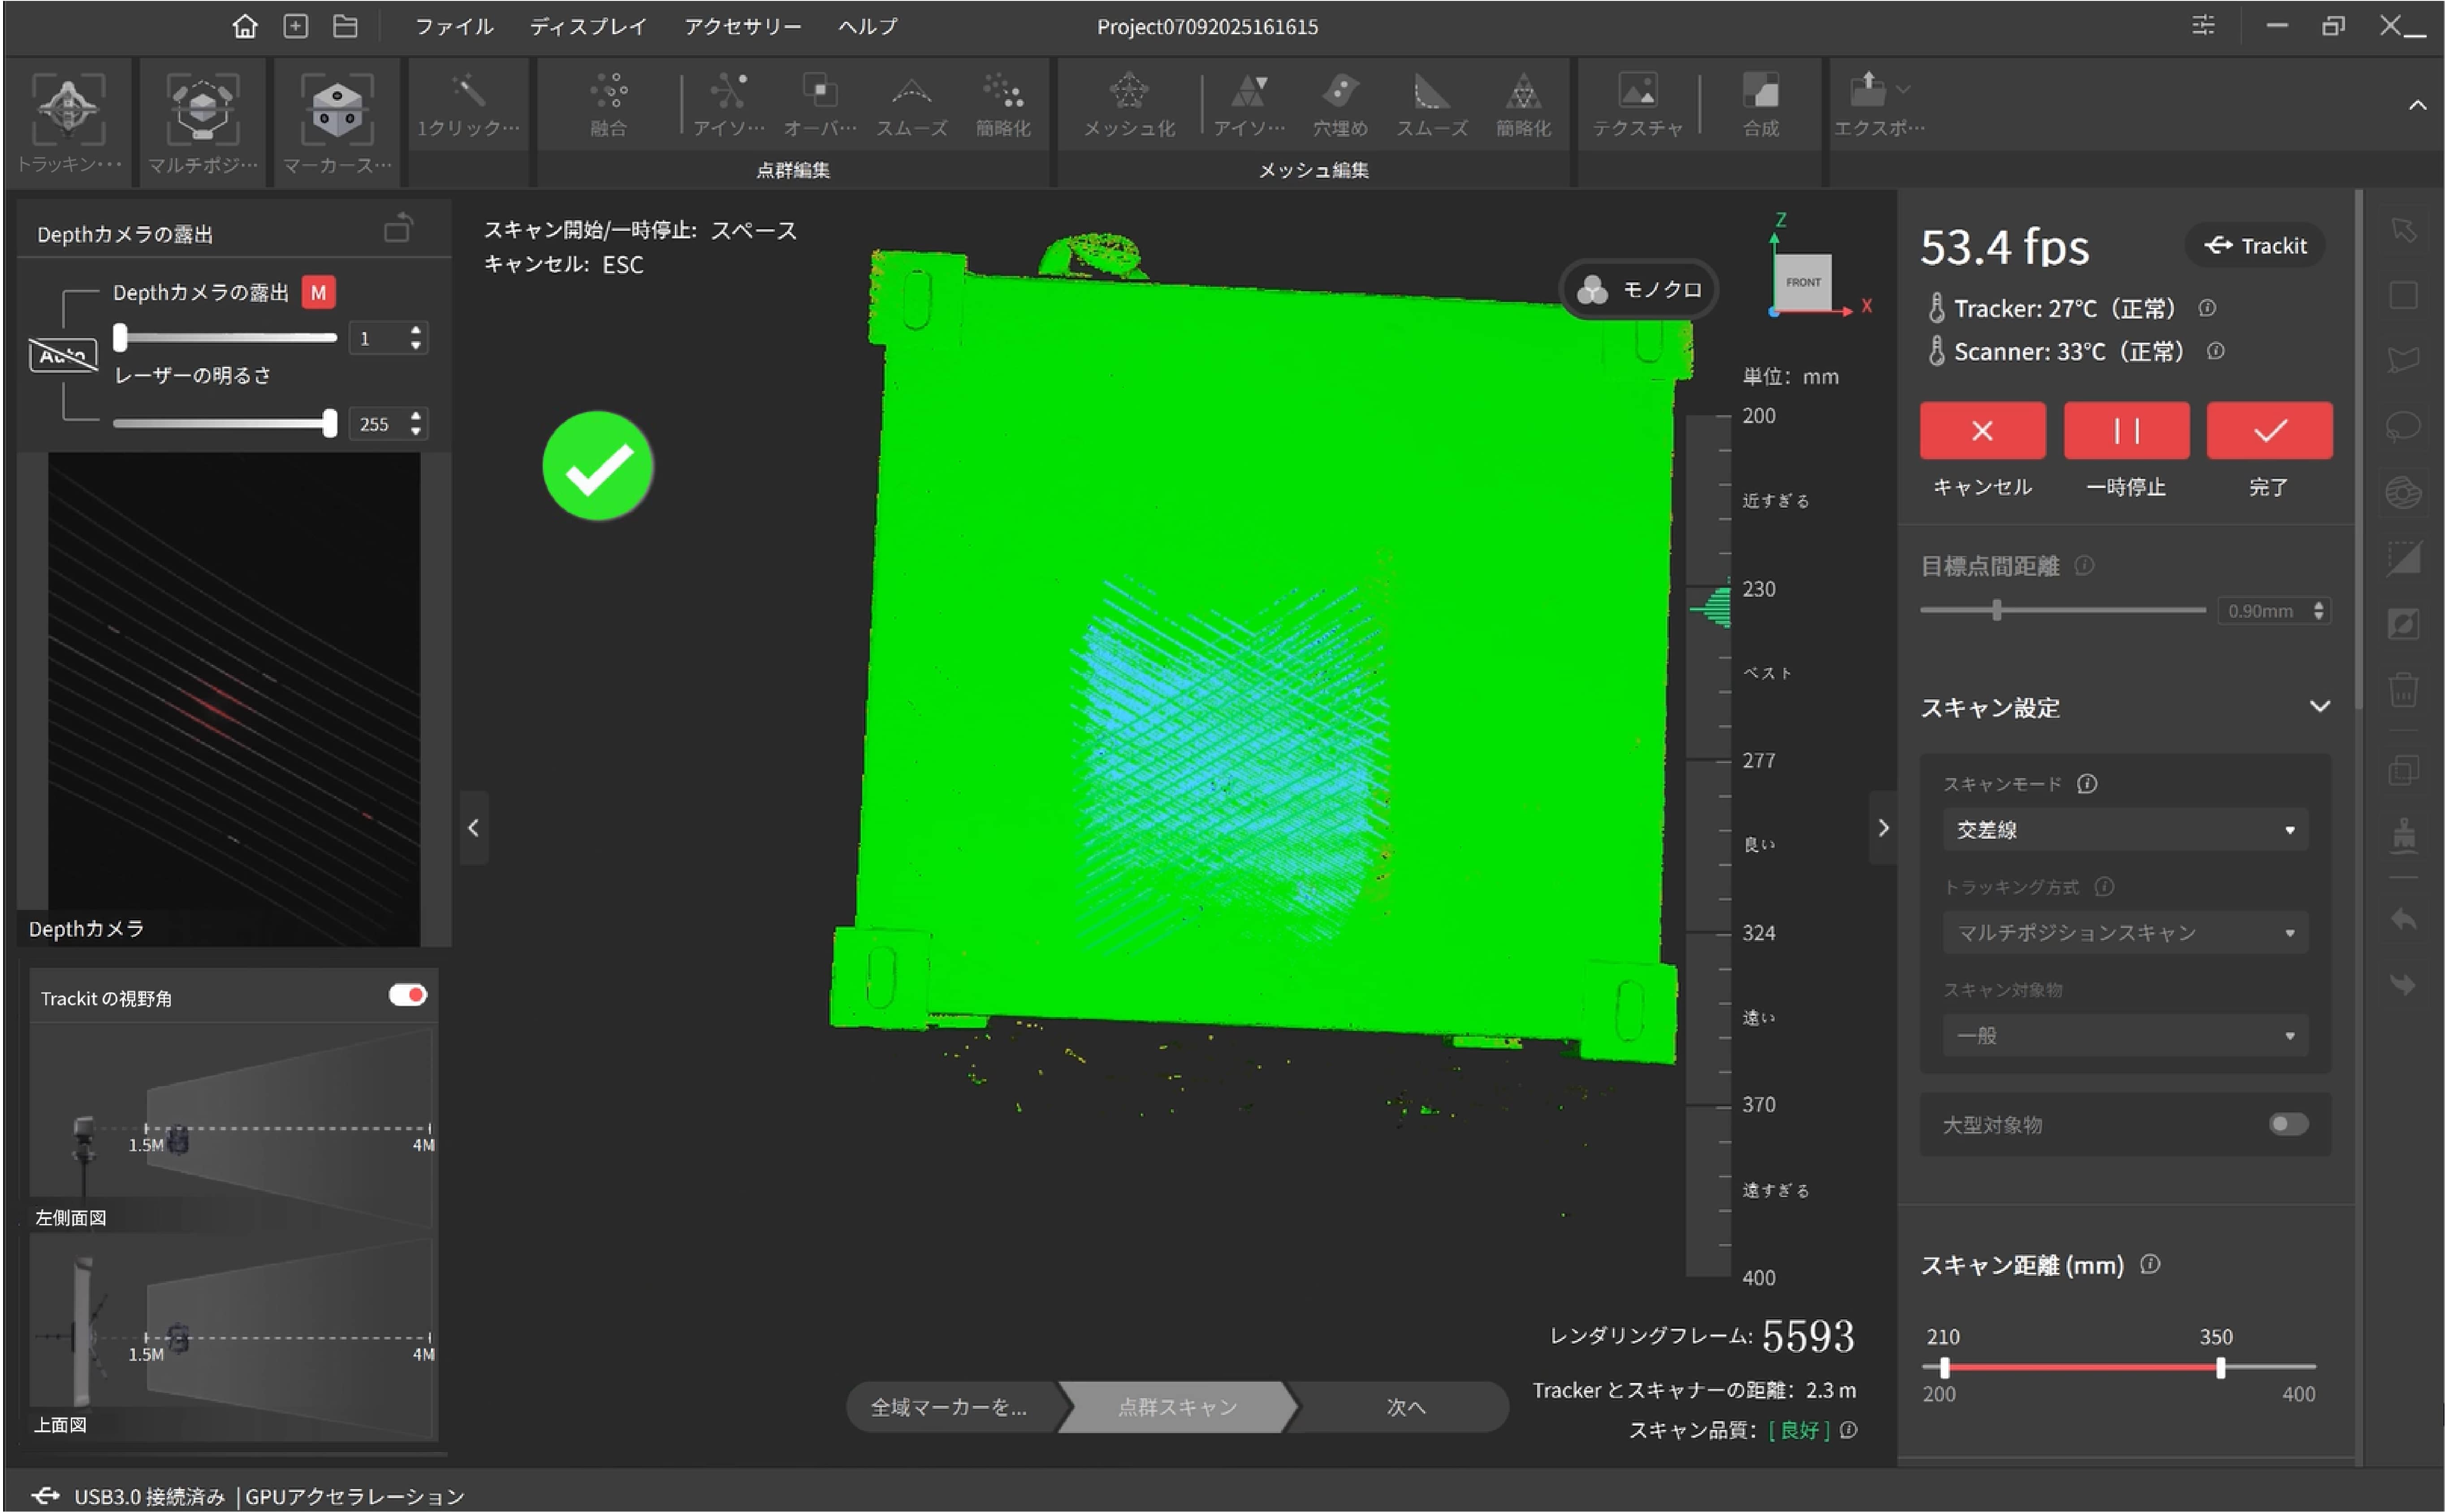Click the モノクロ color mode button

click(x=1639, y=290)
